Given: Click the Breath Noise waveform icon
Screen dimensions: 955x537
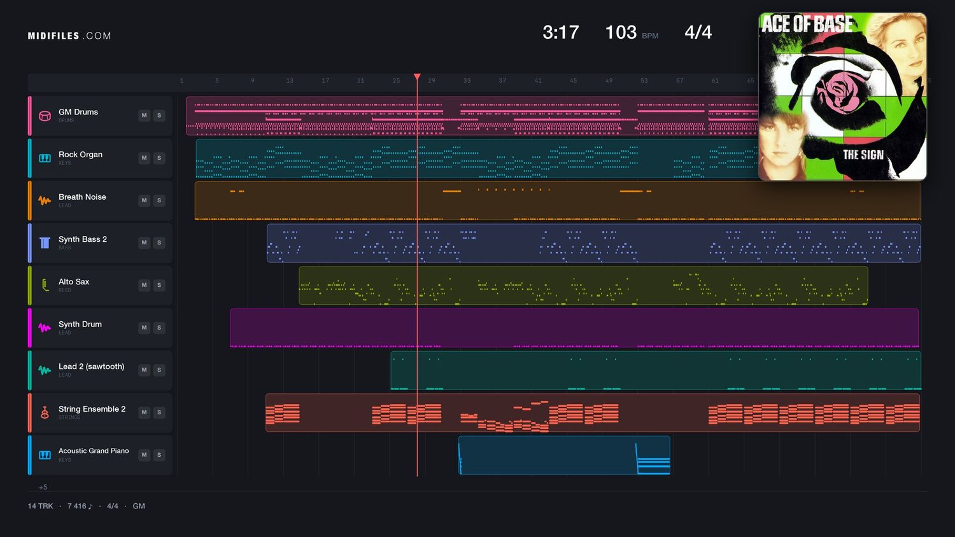Looking at the screenshot, I should 45,200.
